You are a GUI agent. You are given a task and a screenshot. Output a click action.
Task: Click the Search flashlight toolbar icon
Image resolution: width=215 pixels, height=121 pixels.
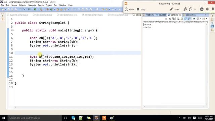click(x=66, y=9)
